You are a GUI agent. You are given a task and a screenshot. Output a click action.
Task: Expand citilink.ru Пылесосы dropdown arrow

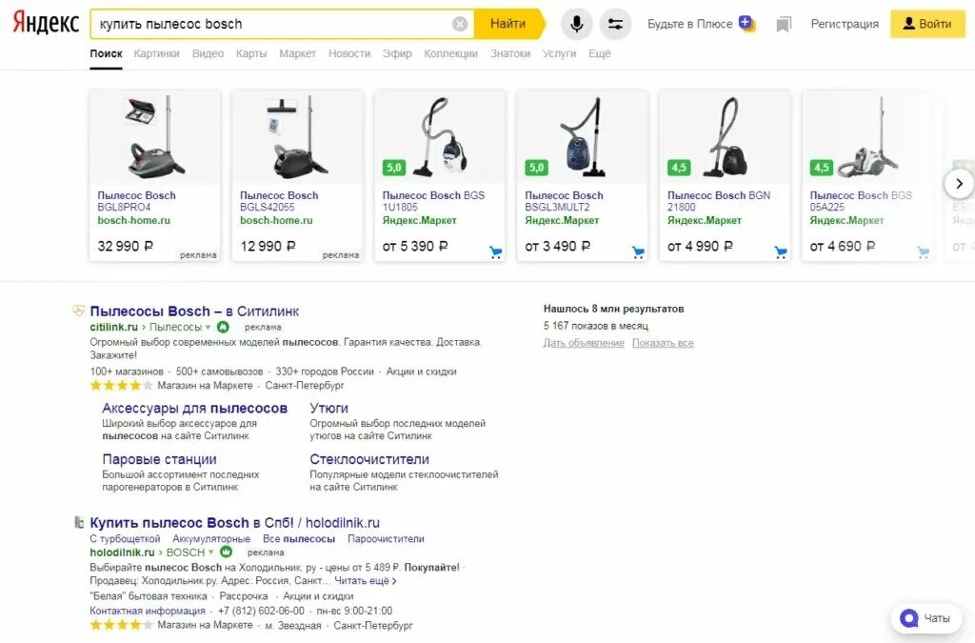[x=209, y=328]
